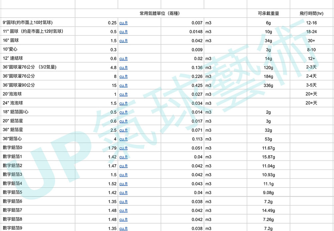Open the cu.ft link in the 數字鋁箔5 row

click(x=123, y=193)
